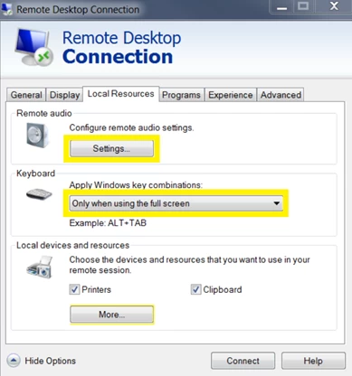This screenshot has height=376, width=352.
Task: Click the speaker icon under Remote audio
Action: click(37, 136)
